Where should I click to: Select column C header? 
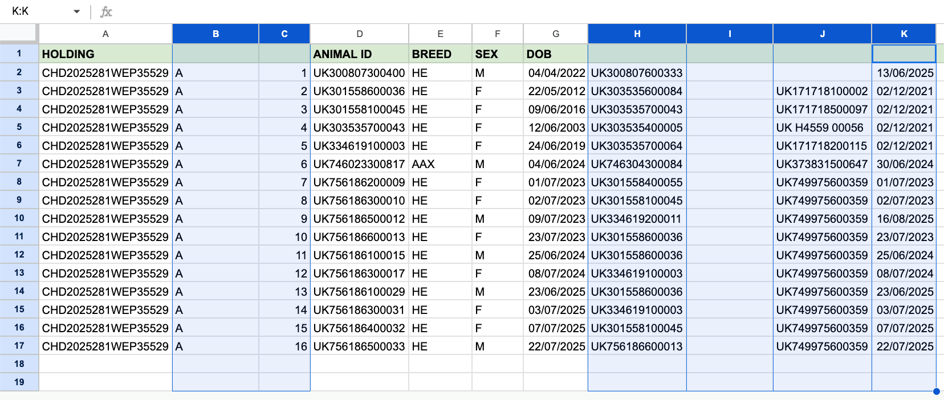point(284,34)
